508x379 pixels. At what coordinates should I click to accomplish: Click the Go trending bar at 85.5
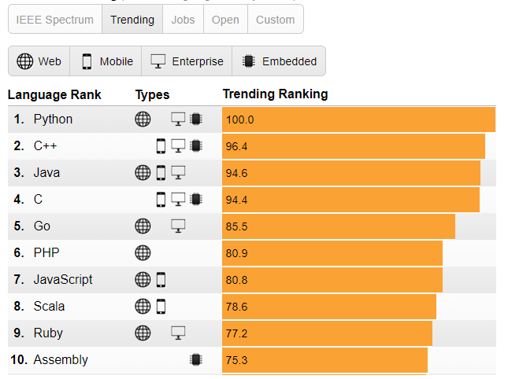[x=339, y=226]
